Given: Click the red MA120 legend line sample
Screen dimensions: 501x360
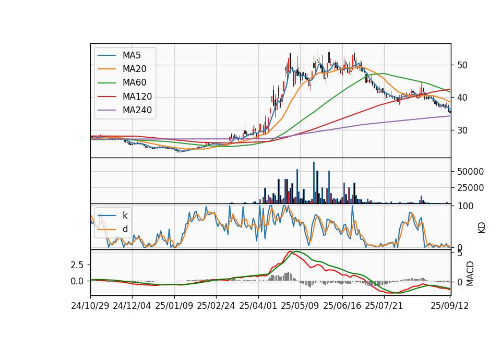Looking at the screenshot, I should (x=107, y=97).
